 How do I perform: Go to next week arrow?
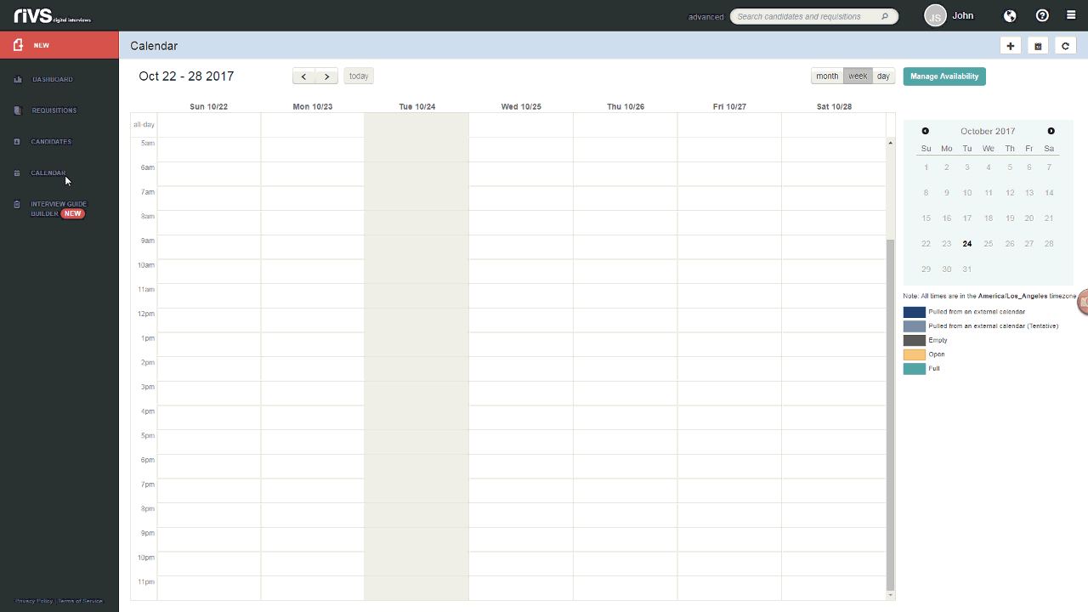tap(327, 76)
